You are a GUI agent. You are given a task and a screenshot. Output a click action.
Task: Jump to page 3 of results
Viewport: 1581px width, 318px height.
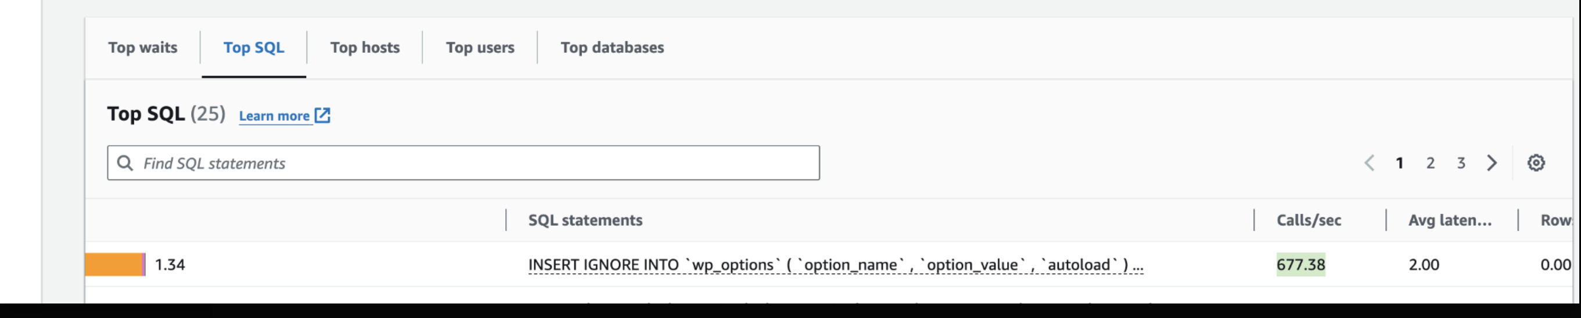coord(1461,163)
